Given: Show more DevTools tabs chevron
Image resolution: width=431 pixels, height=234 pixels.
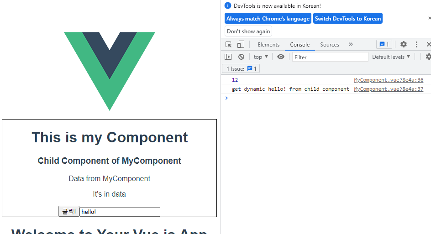Looking at the screenshot, I should [x=351, y=44].
